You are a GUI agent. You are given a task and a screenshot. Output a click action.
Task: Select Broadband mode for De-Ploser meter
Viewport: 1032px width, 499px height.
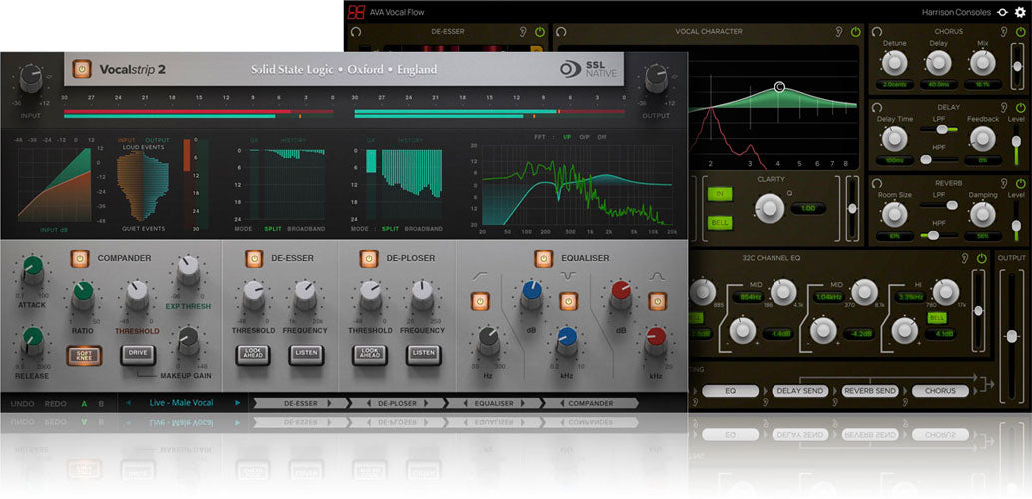pyautogui.click(x=424, y=229)
